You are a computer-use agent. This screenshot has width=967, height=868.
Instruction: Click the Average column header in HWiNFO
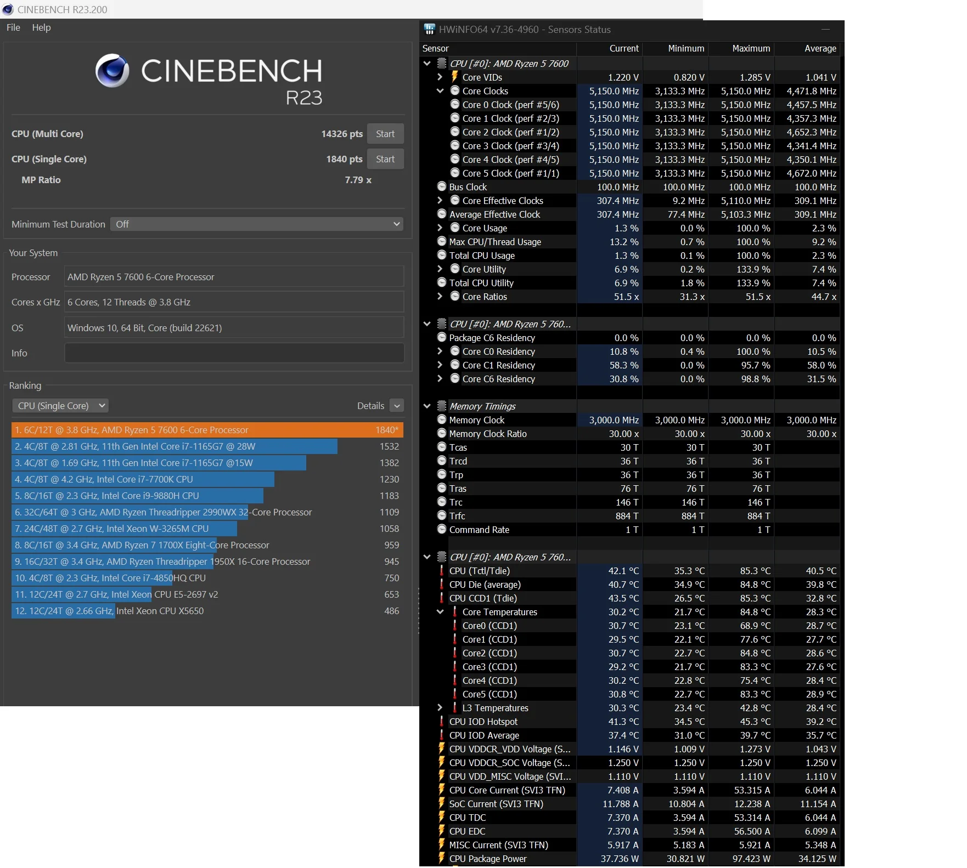pos(807,48)
